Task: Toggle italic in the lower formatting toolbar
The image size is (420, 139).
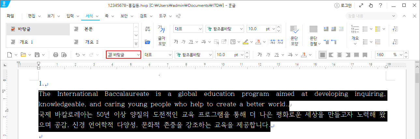Action: [268, 55]
